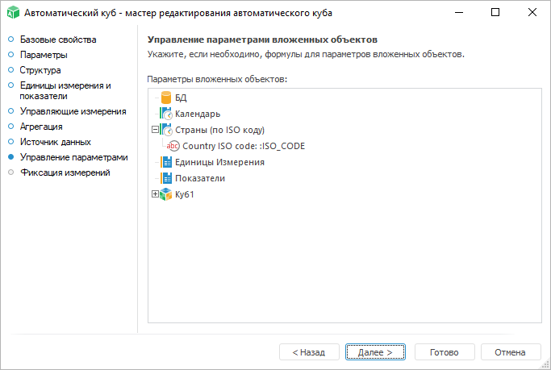
Task: Select the Агрегация step
Action: tap(41, 127)
